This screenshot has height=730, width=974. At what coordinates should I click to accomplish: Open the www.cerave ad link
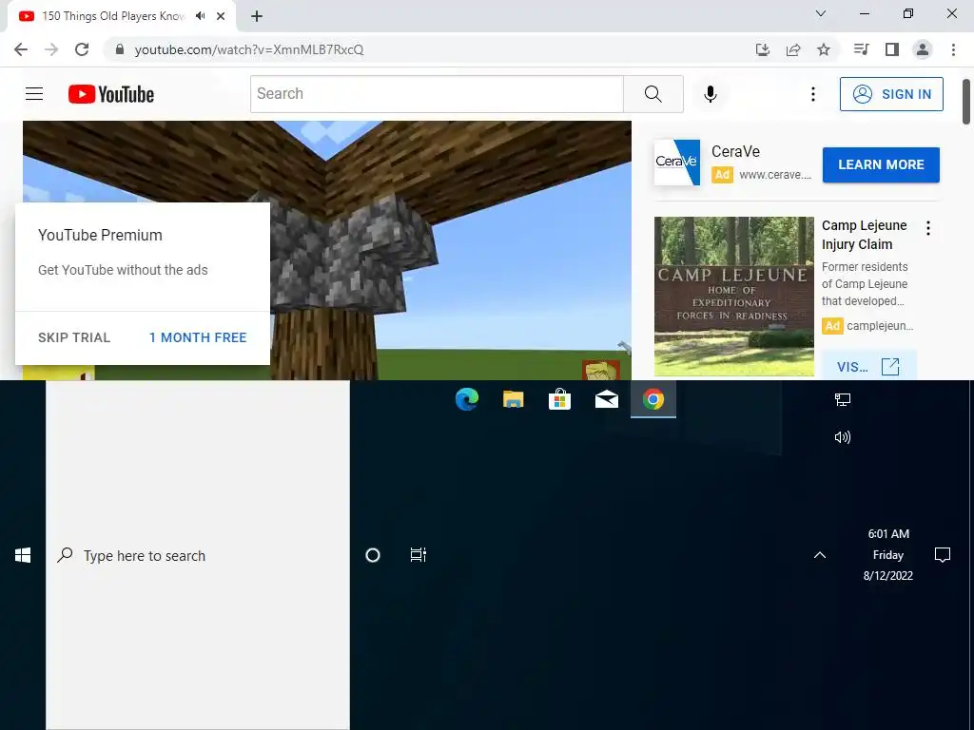(x=775, y=175)
